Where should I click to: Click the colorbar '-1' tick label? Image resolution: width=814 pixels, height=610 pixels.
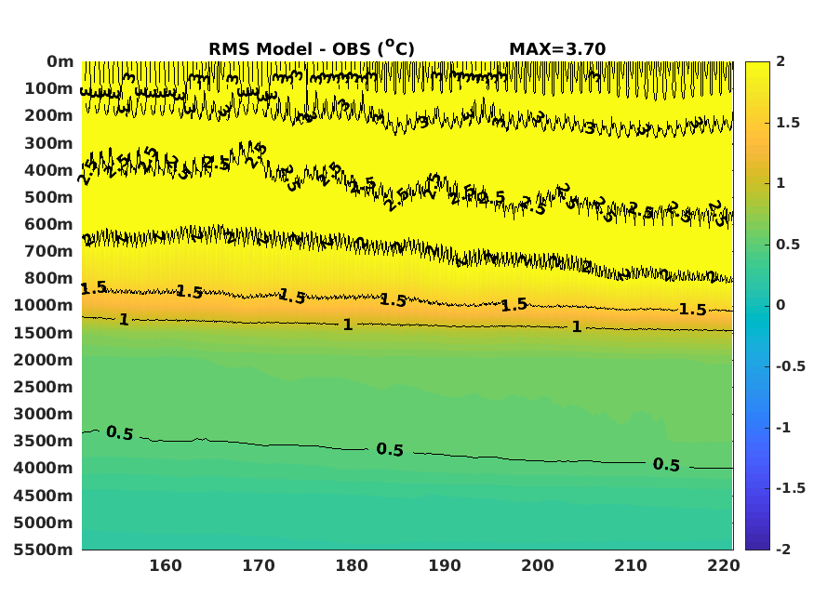[x=783, y=428]
